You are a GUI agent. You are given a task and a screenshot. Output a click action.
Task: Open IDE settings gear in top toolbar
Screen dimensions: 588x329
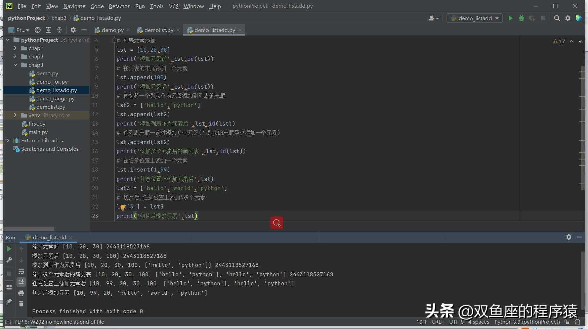(x=568, y=18)
